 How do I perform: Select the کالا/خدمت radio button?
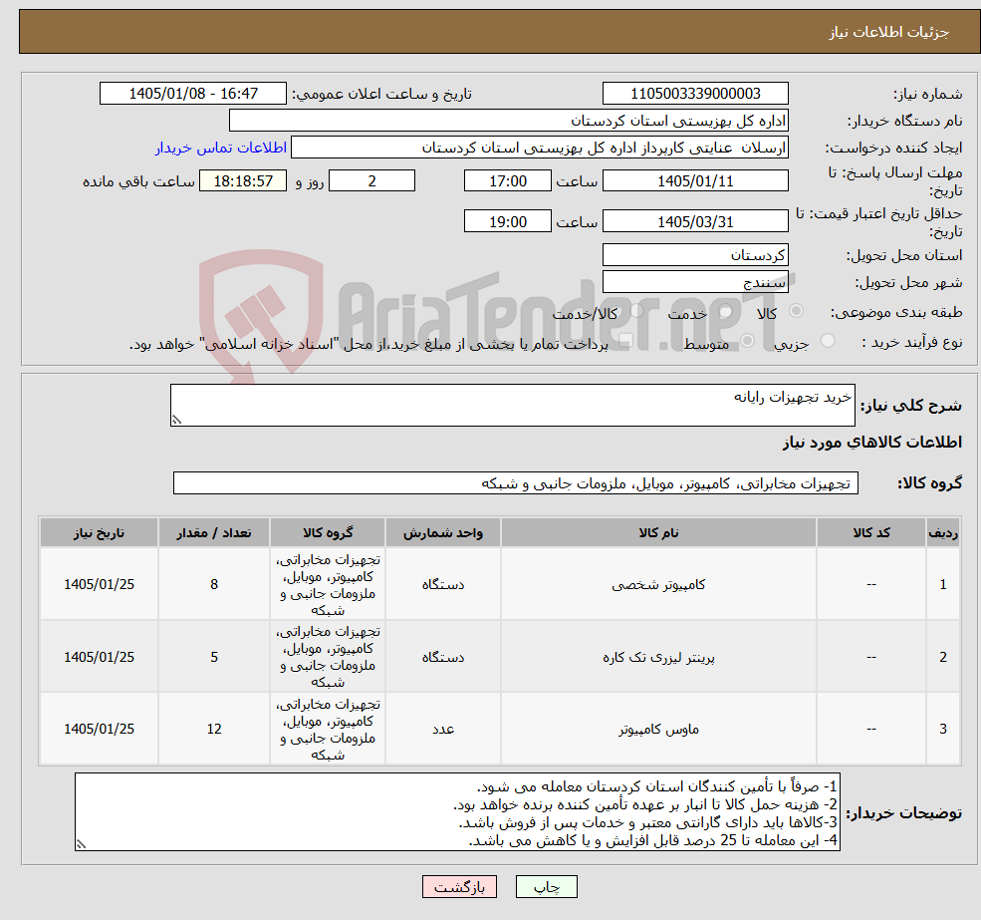point(636,311)
